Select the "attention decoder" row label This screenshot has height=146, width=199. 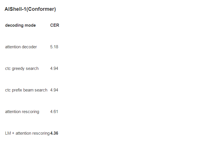(x=21, y=47)
